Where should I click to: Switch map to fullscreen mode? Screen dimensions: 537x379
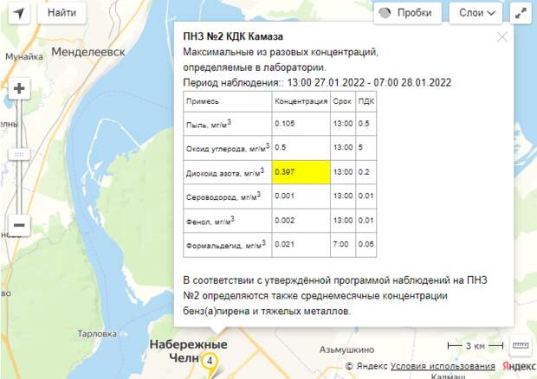coord(521,13)
